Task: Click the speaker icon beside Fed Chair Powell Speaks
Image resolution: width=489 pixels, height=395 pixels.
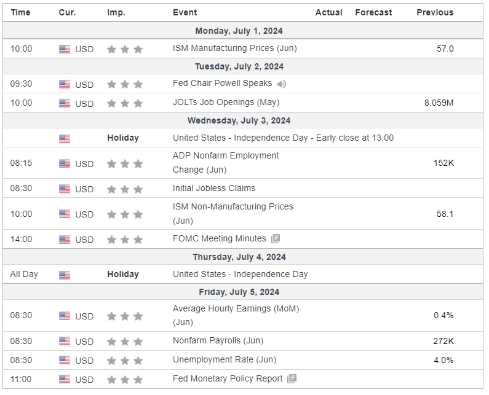Action: click(282, 84)
